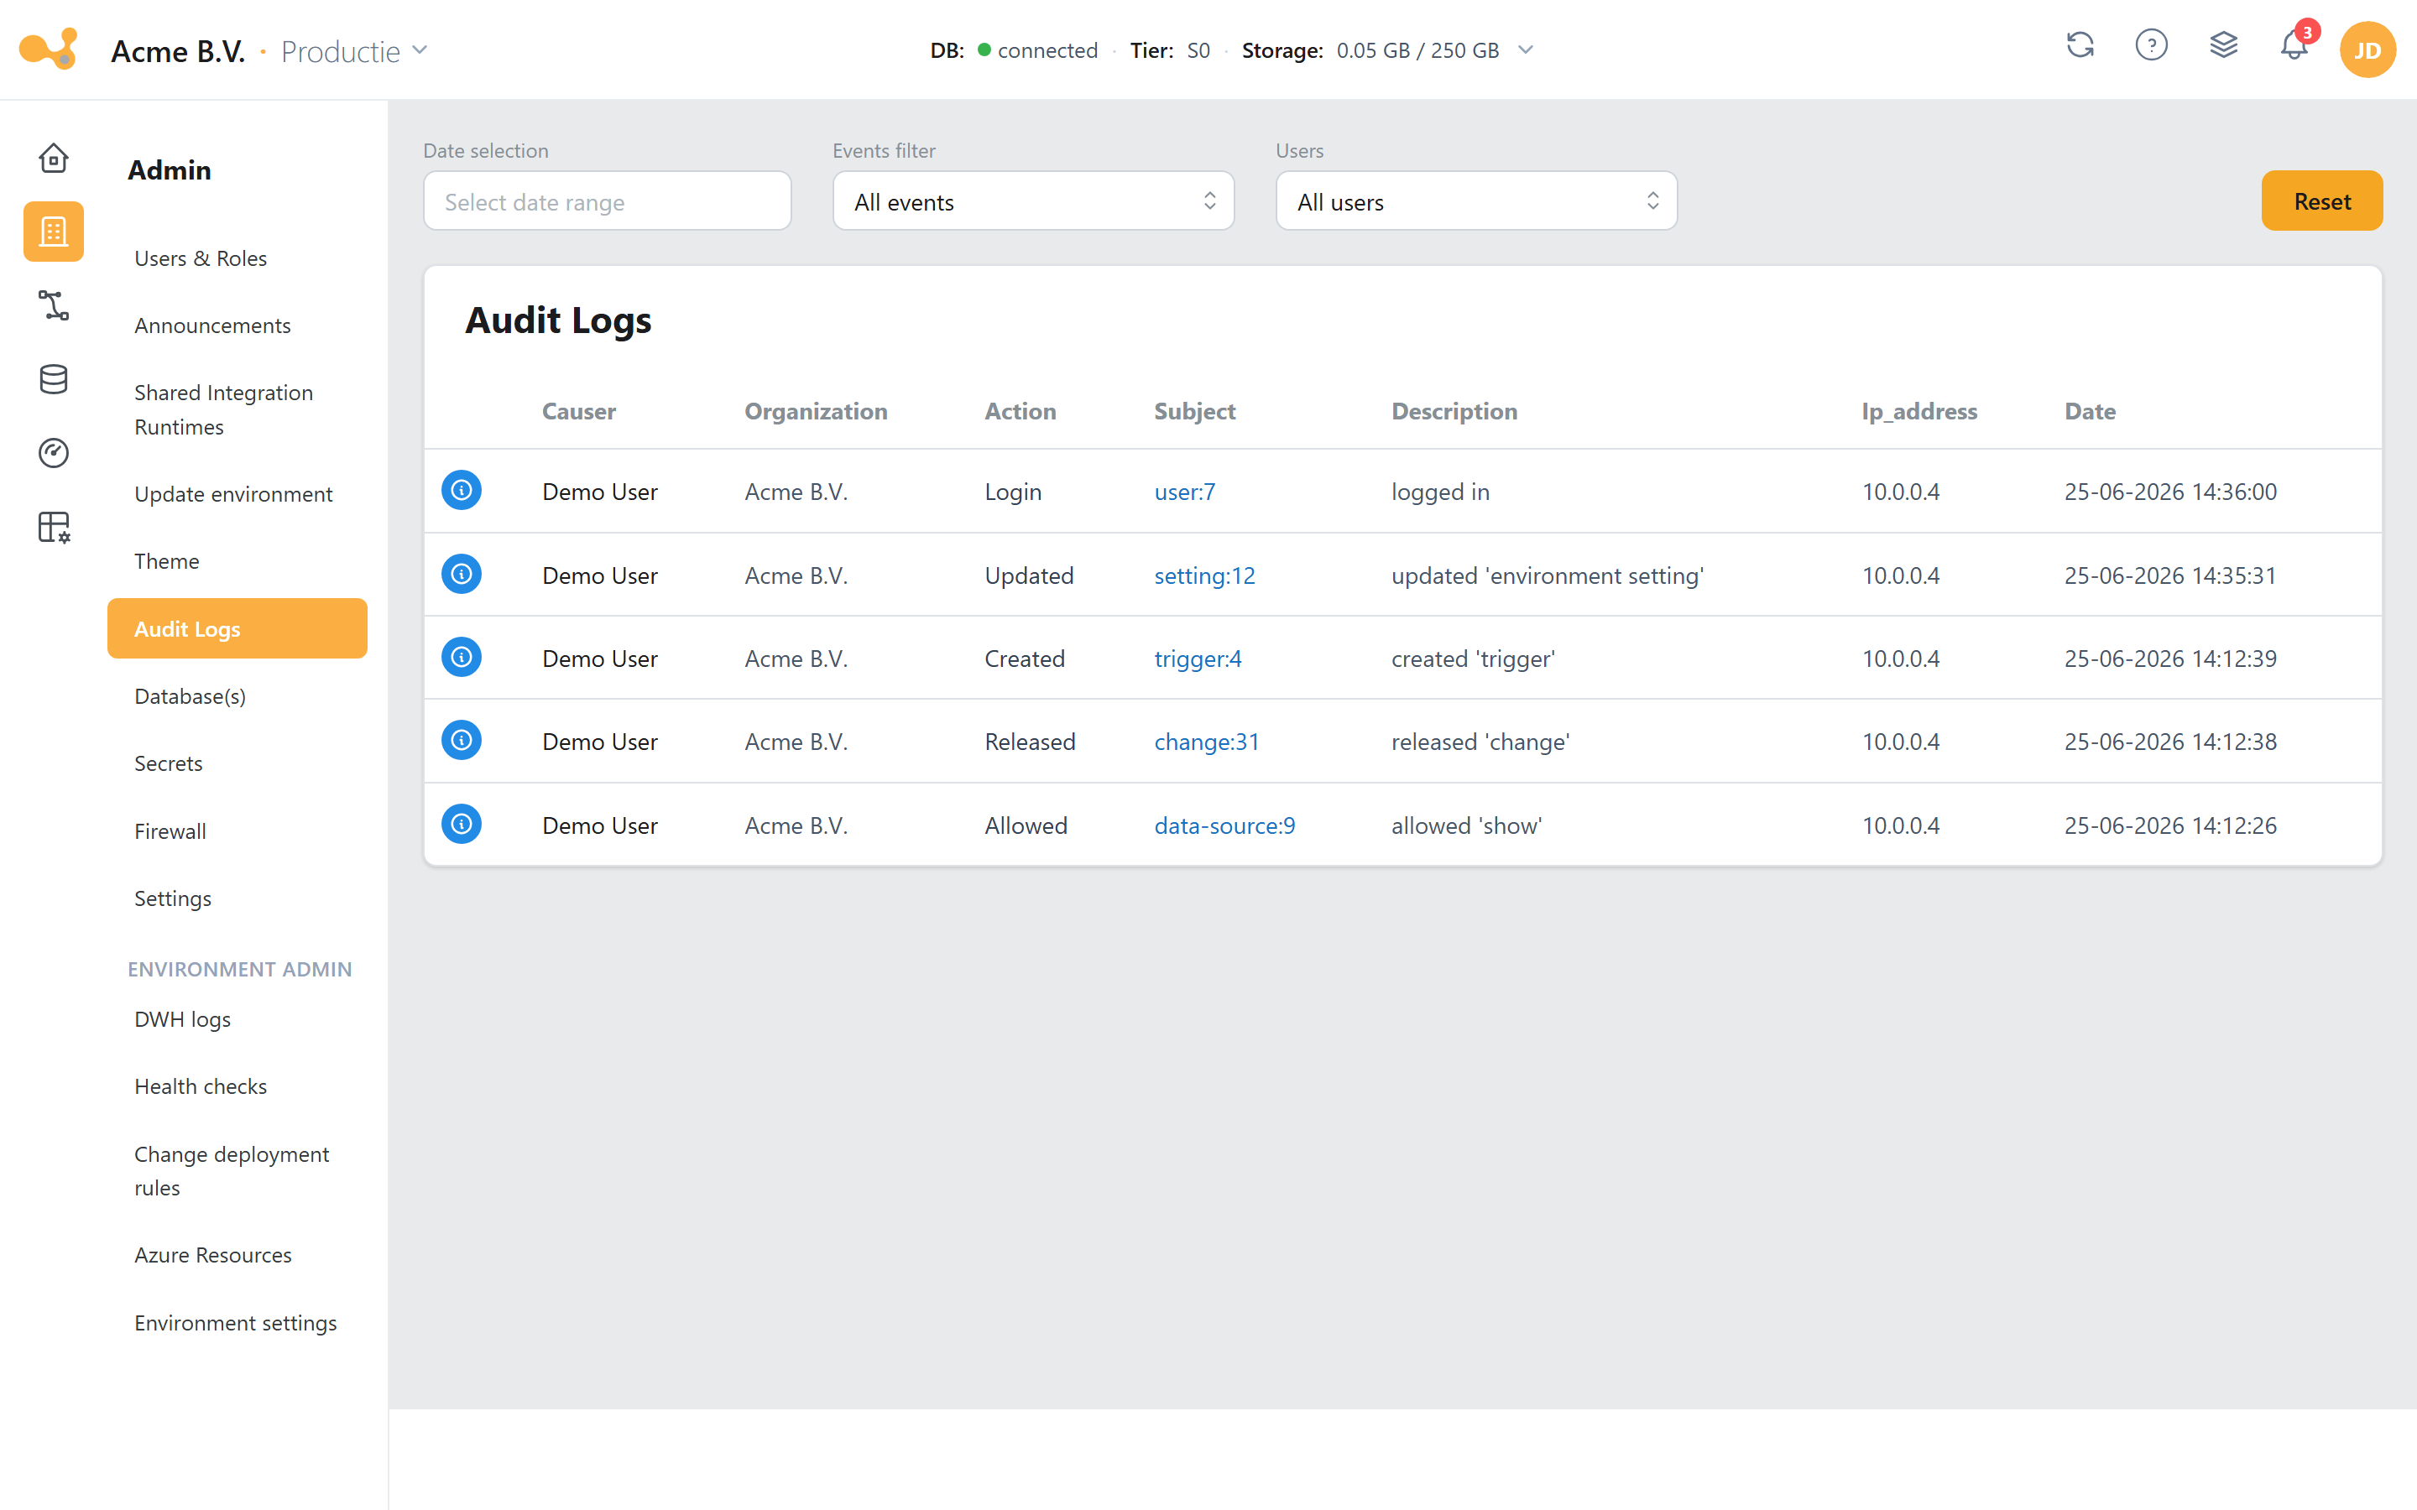2417x1510 pixels.
Task: Open the data-source:9 subject link
Action: [x=1224, y=825]
